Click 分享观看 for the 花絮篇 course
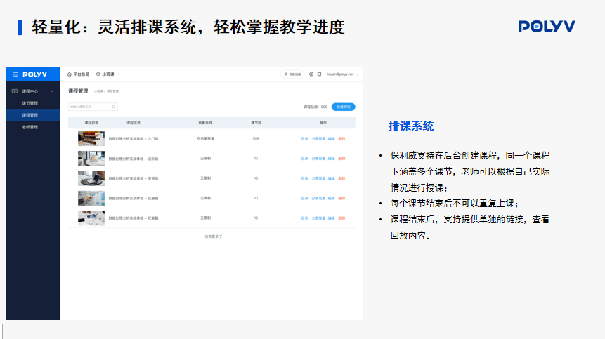Image resolution: width=605 pixels, height=339 pixels. point(319,218)
